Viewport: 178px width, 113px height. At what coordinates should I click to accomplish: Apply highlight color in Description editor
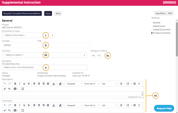tap(61, 84)
